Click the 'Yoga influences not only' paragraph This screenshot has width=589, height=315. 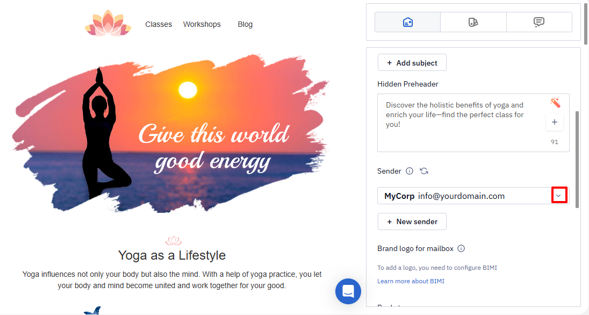pos(172,280)
